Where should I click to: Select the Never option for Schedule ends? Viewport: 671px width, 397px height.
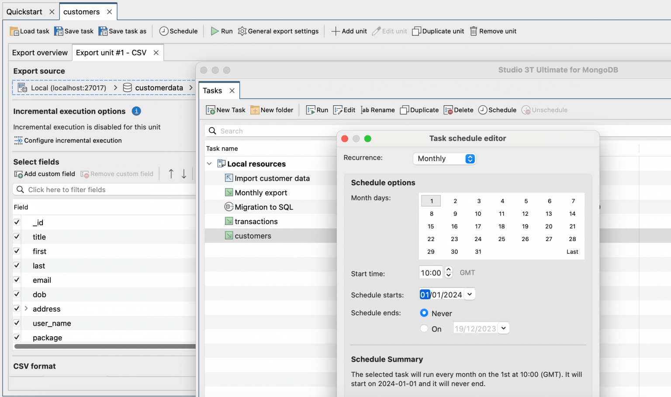coord(424,313)
